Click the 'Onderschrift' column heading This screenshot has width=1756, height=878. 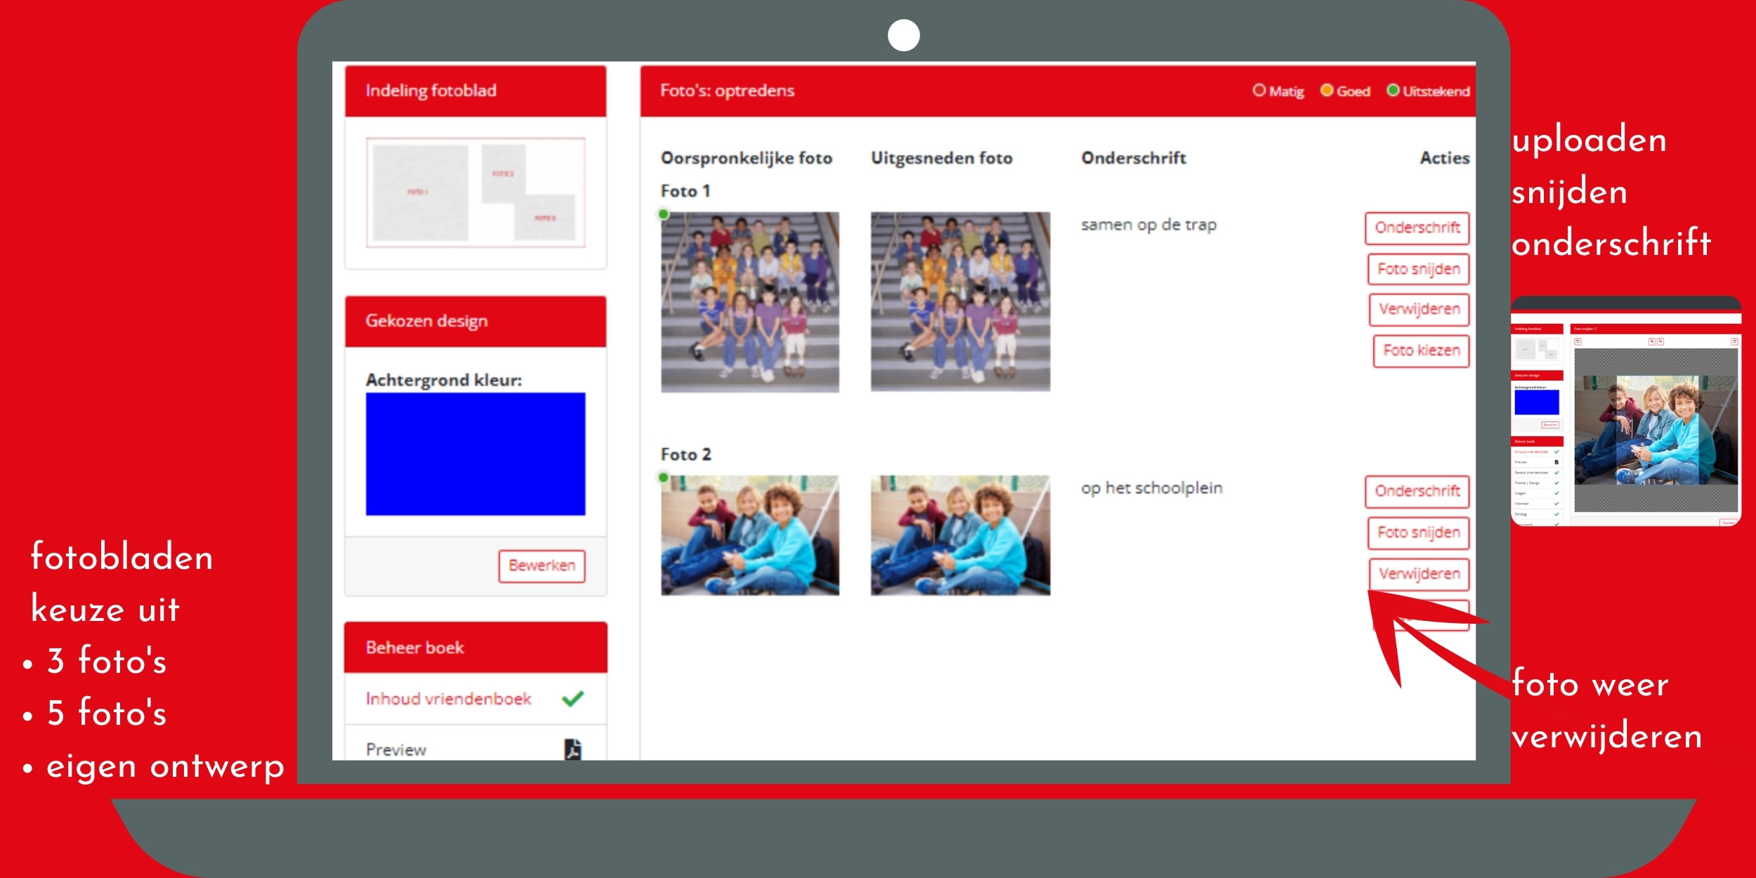click(1134, 158)
